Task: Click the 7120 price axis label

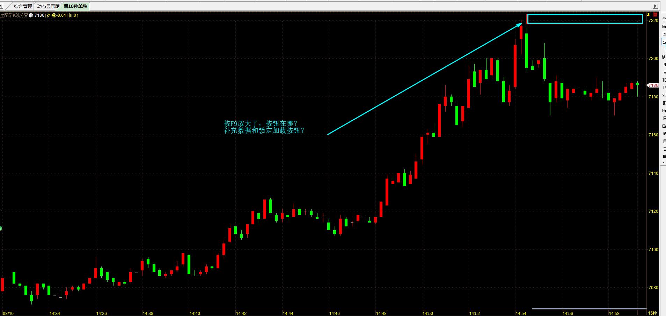Action: coord(653,211)
